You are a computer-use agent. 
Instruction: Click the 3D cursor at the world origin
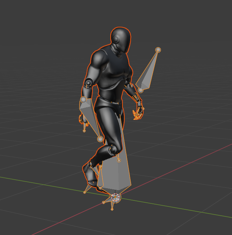pyautogui.click(x=115, y=198)
